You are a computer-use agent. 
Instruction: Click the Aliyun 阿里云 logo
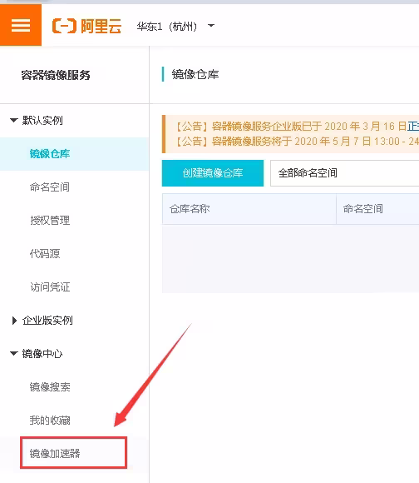click(x=86, y=26)
